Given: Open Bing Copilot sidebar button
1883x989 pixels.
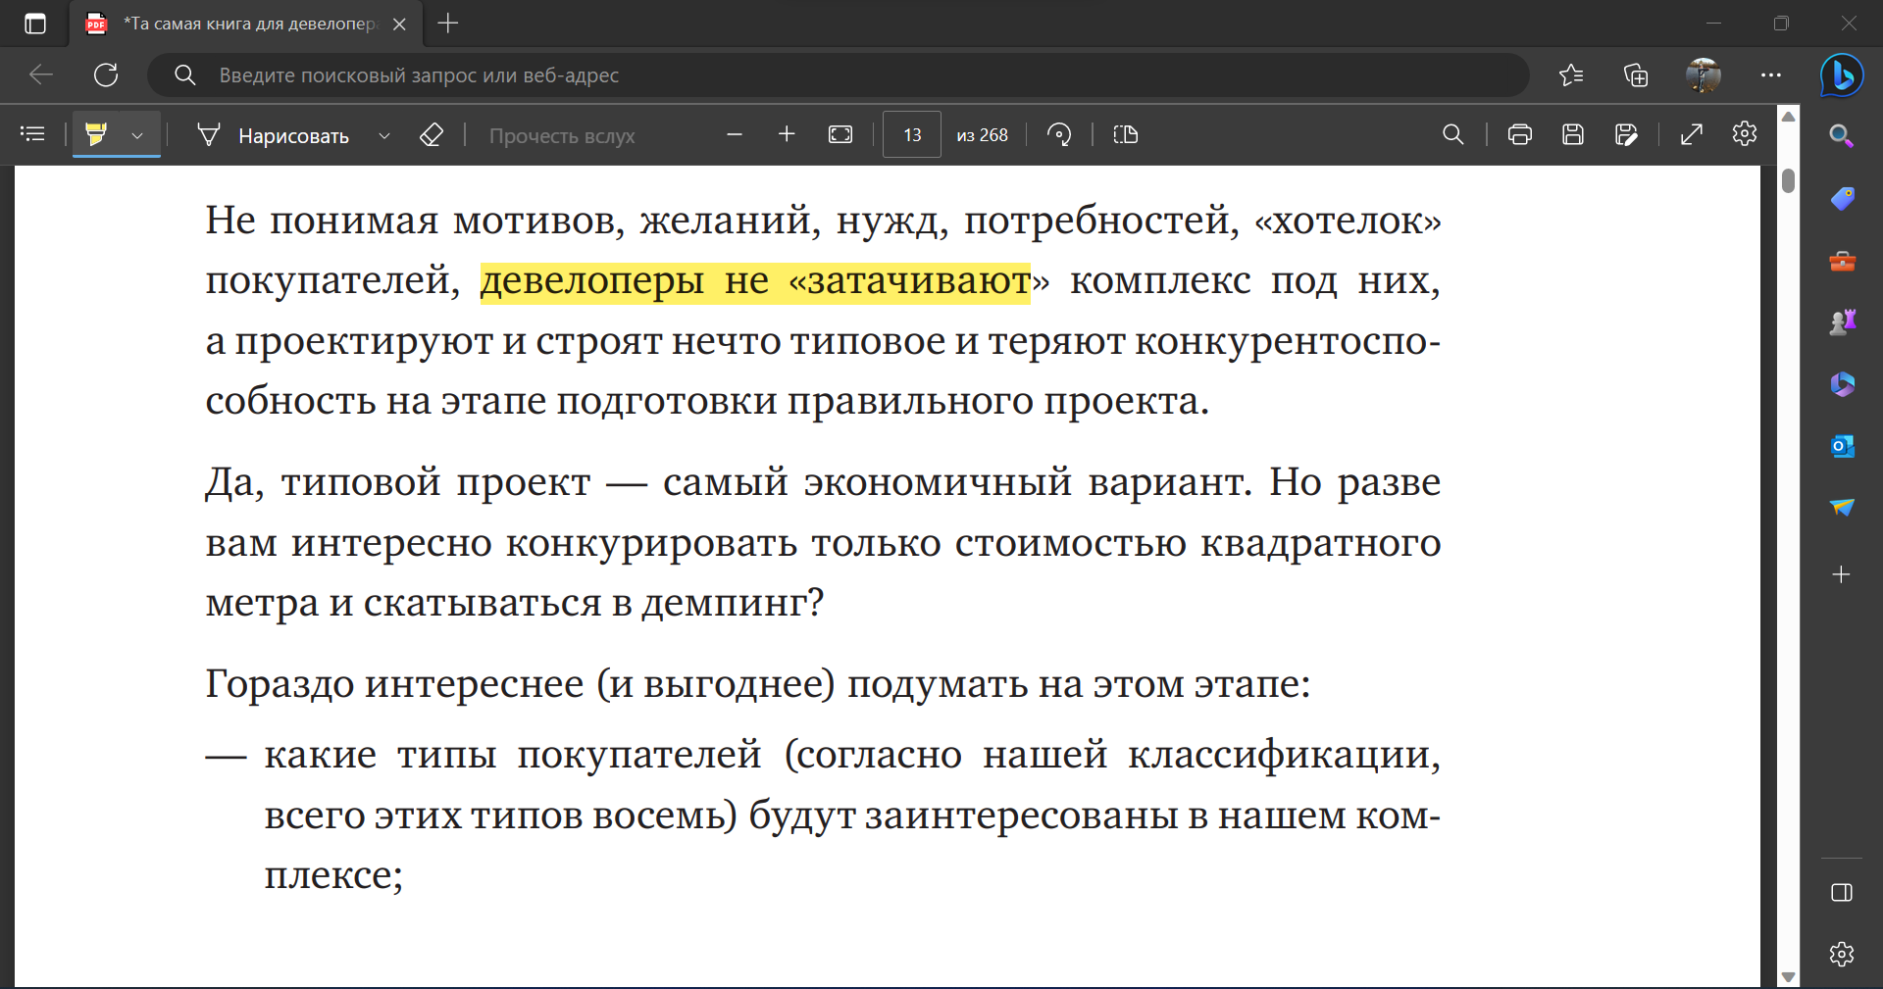Looking at the screenshot, I should coord(1842,75).
